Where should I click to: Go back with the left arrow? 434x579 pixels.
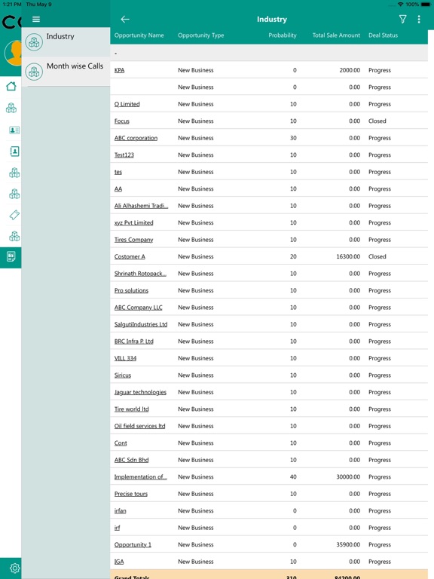click(x=125, y=19)
